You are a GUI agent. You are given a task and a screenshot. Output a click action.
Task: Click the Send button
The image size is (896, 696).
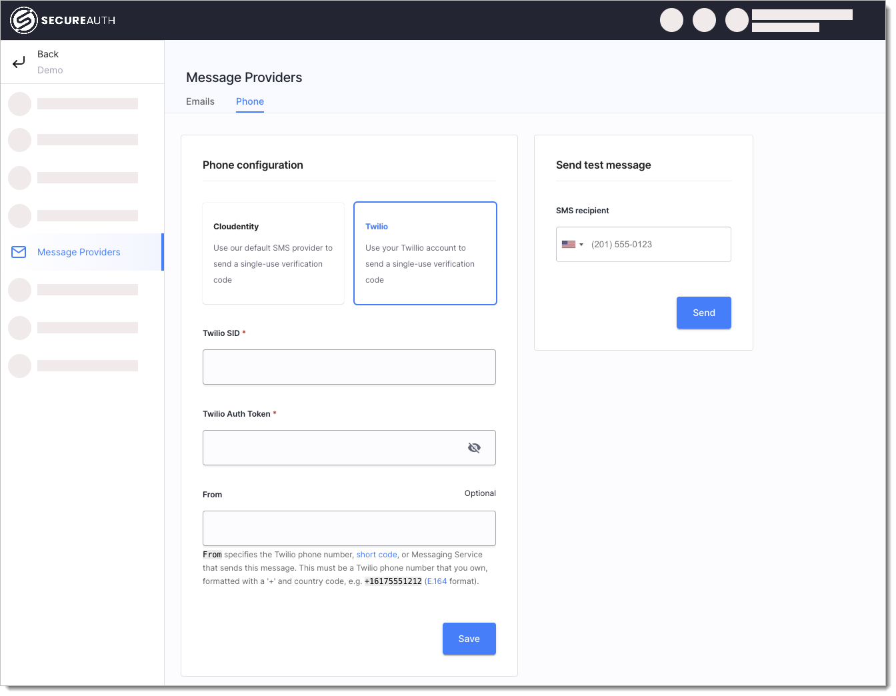tap(704, 313)
